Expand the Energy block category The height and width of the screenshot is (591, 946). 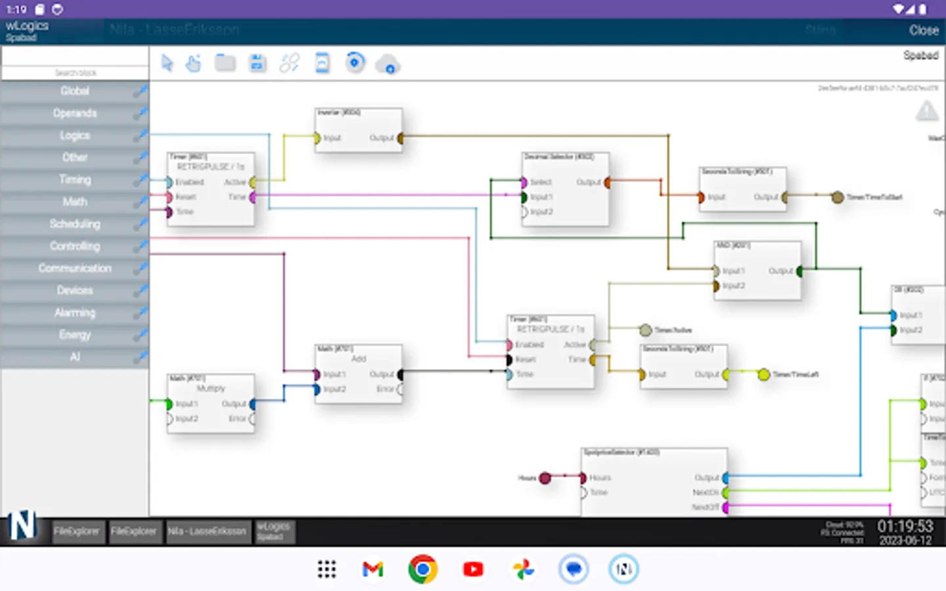[75, 335]
